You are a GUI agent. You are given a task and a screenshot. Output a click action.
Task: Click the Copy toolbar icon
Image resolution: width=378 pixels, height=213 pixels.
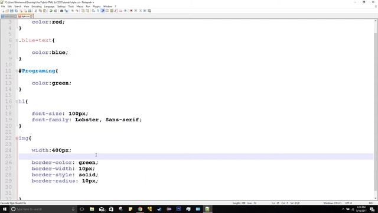coord(40,11)
